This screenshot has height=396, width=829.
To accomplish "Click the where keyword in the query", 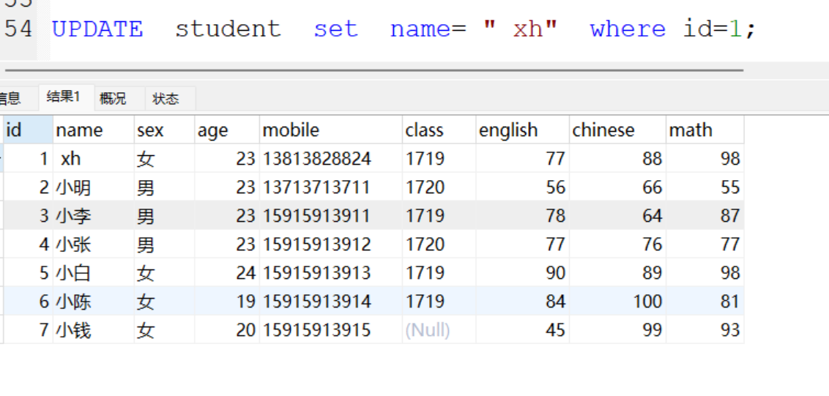I will pyautogui.click(x=628, y=29).
